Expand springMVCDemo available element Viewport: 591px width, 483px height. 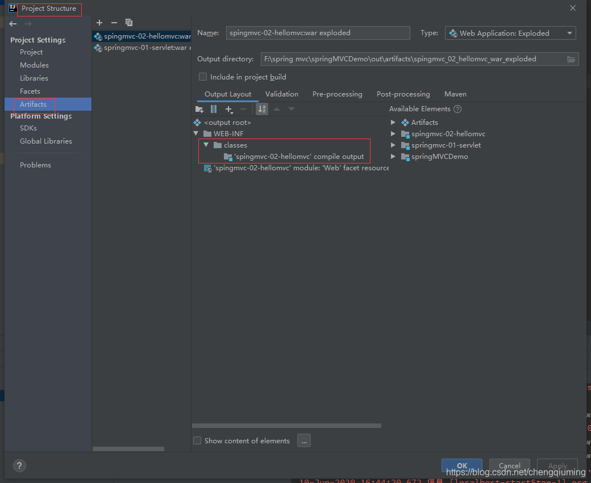click(x=393, y=156)
